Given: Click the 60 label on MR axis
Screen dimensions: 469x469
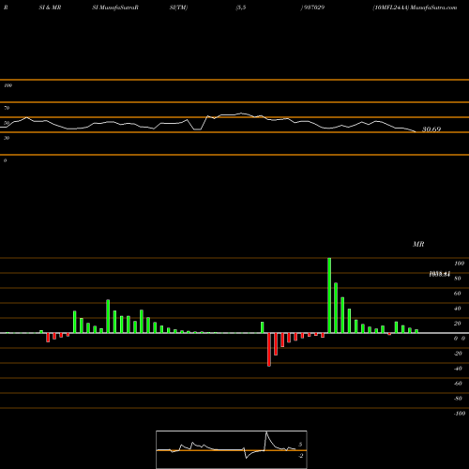Looking at the screenshot, I should point(457,294).
